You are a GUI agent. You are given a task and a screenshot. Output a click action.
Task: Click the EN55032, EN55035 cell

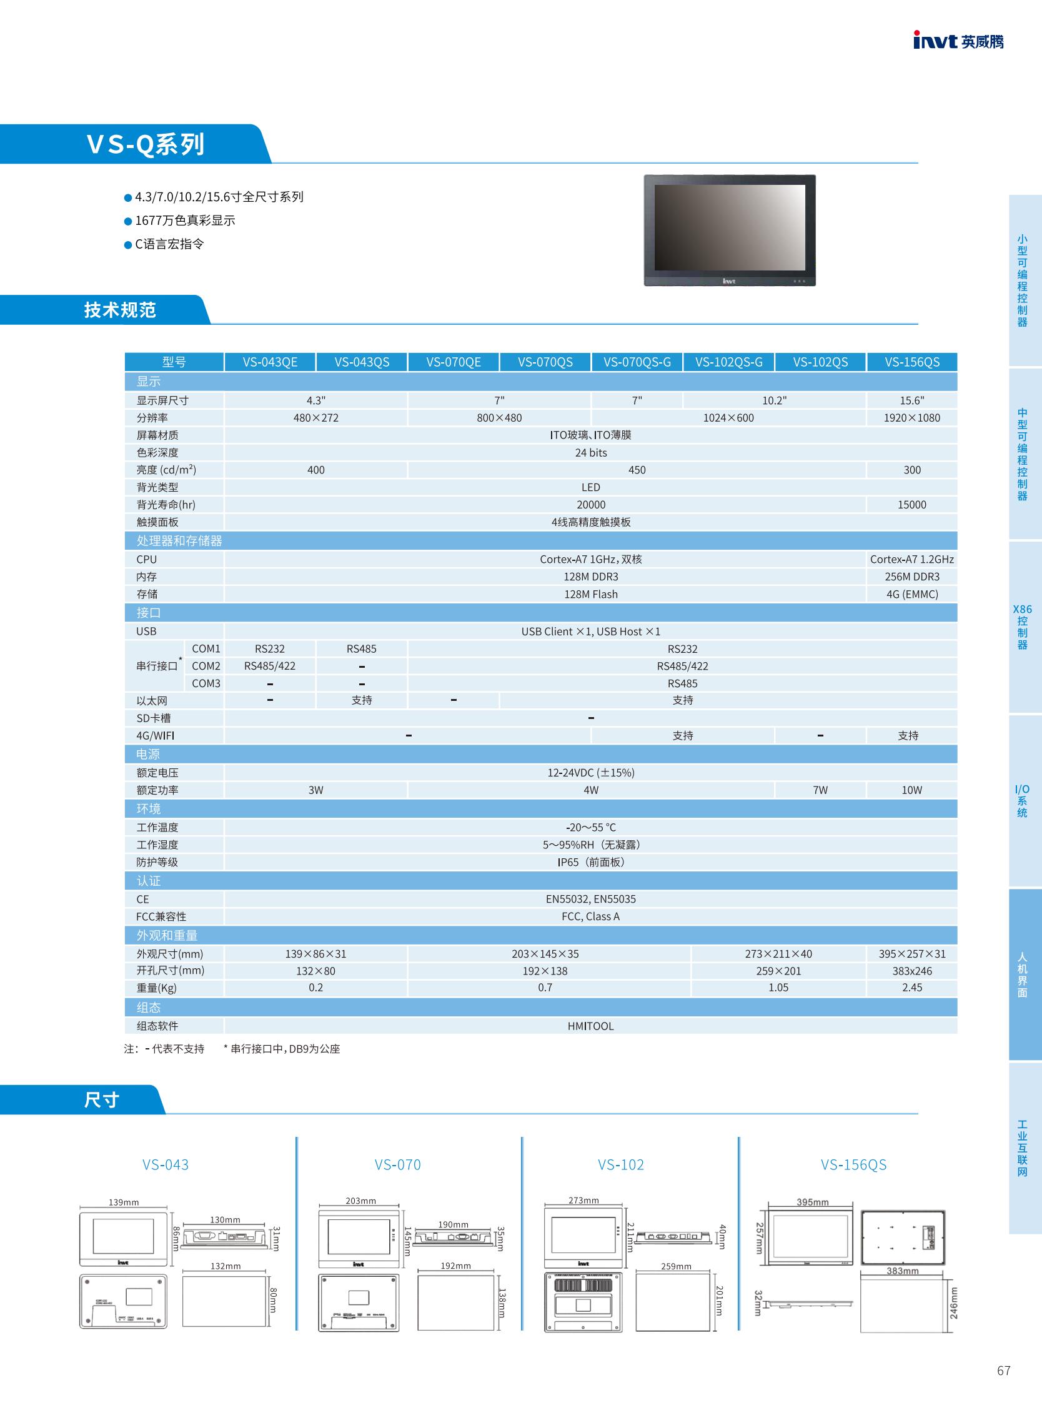(591, 900)
